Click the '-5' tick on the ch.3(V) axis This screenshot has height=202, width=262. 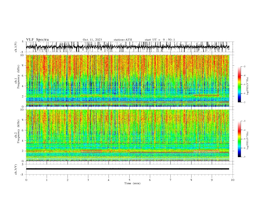click(22, 175)
